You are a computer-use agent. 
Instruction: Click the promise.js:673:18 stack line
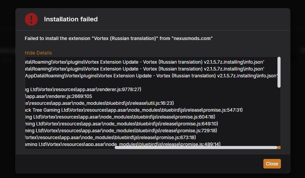coord(111,138)
